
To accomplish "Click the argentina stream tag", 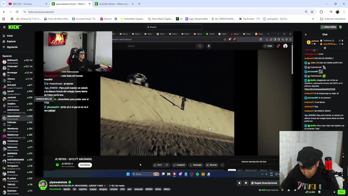I will point(83,189).
